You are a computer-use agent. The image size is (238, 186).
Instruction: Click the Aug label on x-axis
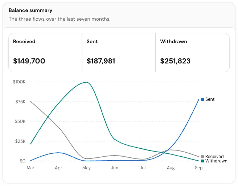171,168
